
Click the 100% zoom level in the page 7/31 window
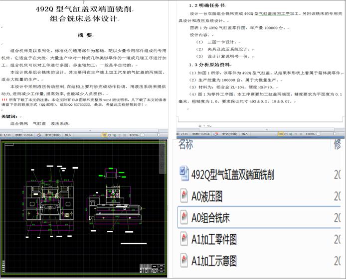[x=310, y=134]
